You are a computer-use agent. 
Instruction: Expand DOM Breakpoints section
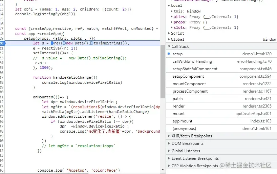(x=169, y=143)
